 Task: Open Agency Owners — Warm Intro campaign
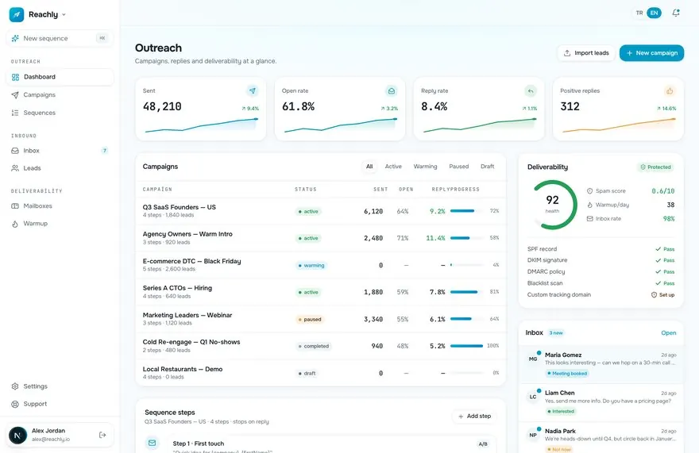click(321, 238)
